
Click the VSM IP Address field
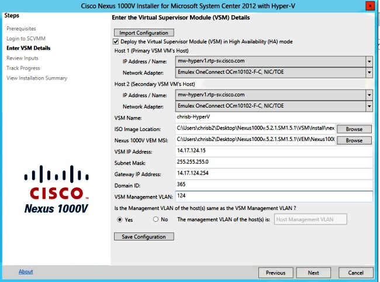coord(274,151)
